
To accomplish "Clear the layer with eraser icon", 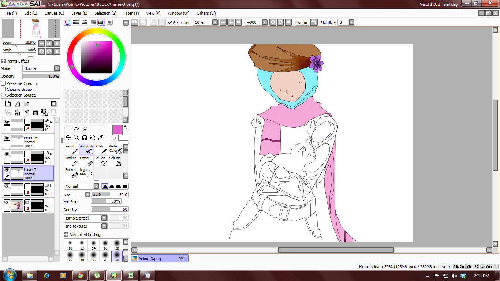I will (26, 112).
